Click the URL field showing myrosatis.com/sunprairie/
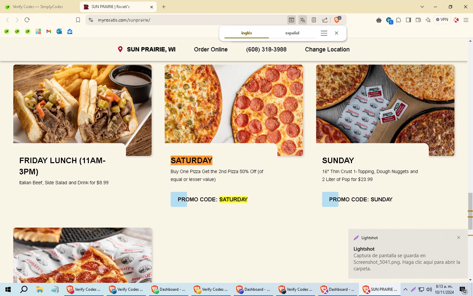The height and width of the screenshot is (296, 473). click(124, 20)
